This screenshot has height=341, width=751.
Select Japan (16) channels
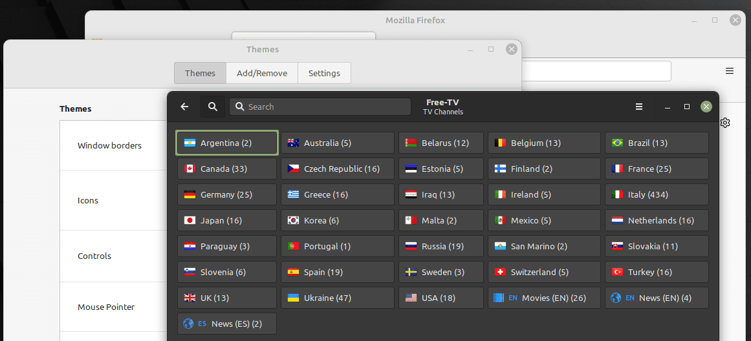(x=227, y=220)
